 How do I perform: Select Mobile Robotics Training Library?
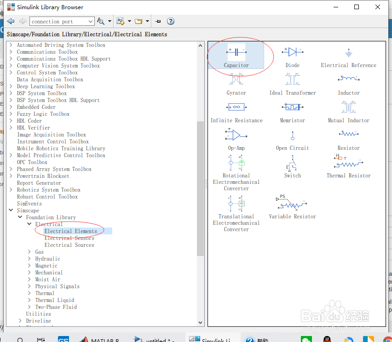[x=61, y=148]
